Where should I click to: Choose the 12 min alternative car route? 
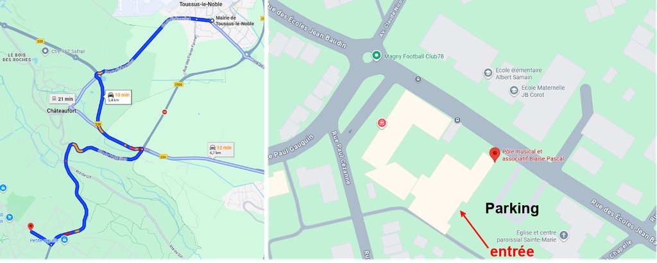221,149
